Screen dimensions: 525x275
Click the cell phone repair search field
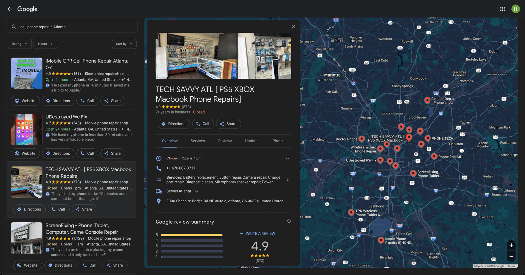click(72, 27)
